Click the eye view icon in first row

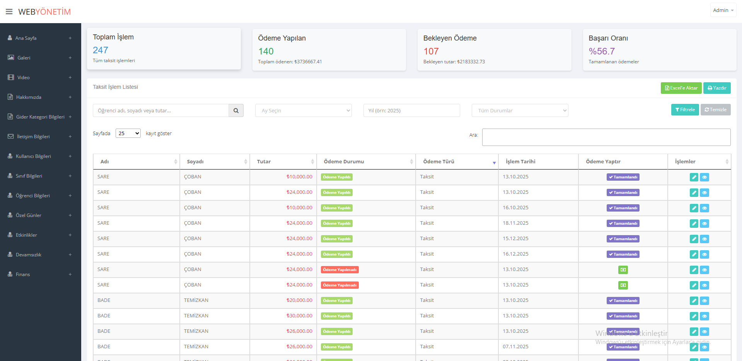(x=704, y=177)
